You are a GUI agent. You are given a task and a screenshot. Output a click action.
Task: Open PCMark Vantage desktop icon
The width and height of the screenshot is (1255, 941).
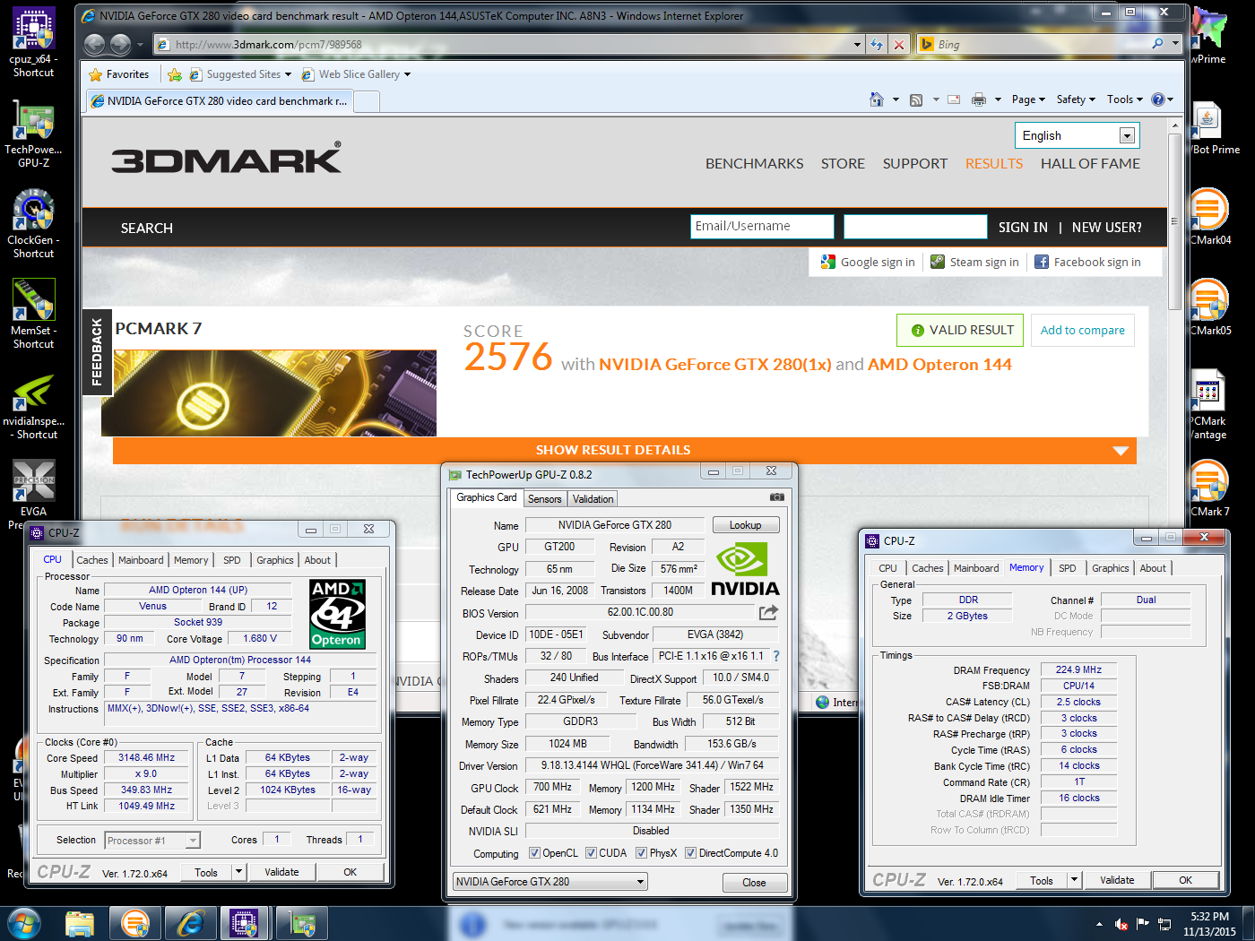(1207, 403)
